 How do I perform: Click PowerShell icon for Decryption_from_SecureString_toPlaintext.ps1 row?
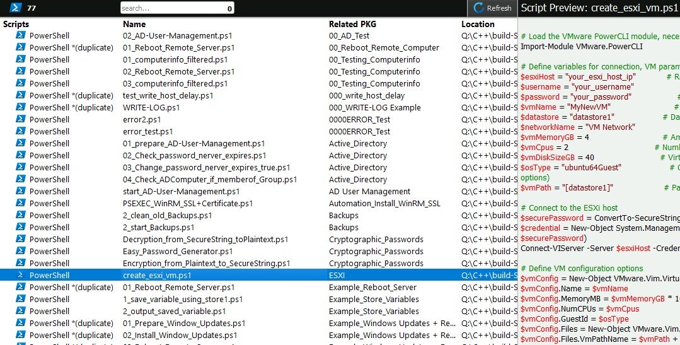click(20, 238)
